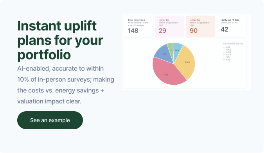Toggle legend entry C (61)
264x153 pixels.
tap(227, 52)
